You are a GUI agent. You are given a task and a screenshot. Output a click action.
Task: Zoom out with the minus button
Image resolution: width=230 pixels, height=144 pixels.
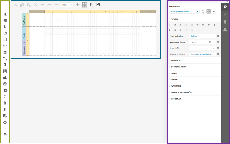tap(56, 5)
